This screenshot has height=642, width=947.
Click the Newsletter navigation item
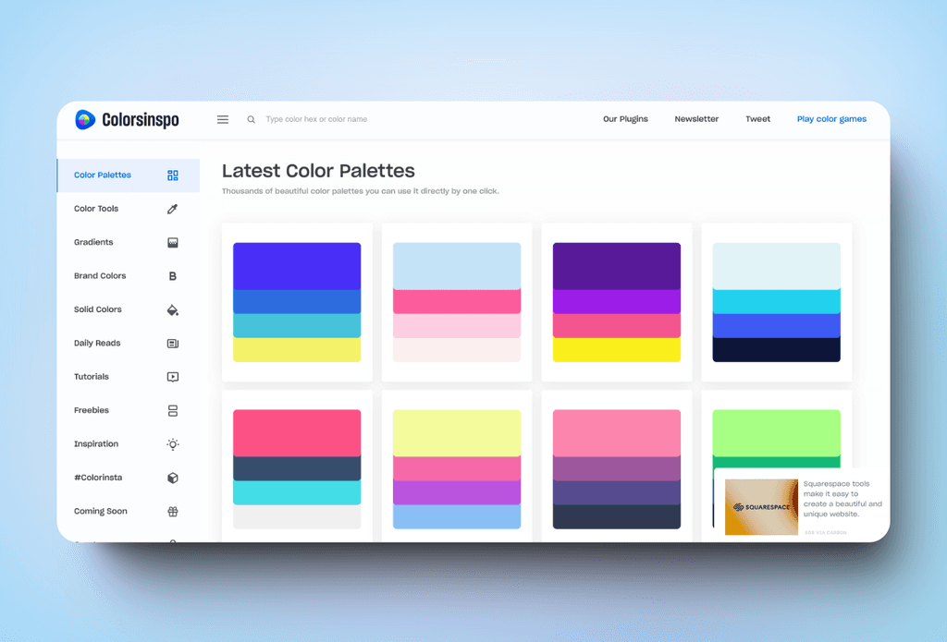tap(696, 119)
